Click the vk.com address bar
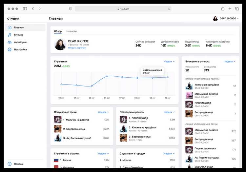246x172 pixels. click(123, 9)
